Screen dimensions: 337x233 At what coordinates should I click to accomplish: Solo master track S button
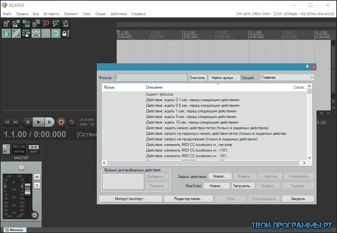(x=37, y=186)
